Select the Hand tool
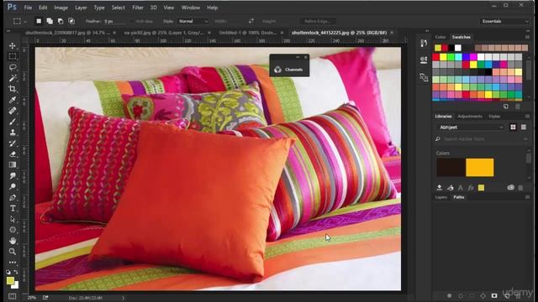This screenshot has width=538, height=302. pos(13,241)
